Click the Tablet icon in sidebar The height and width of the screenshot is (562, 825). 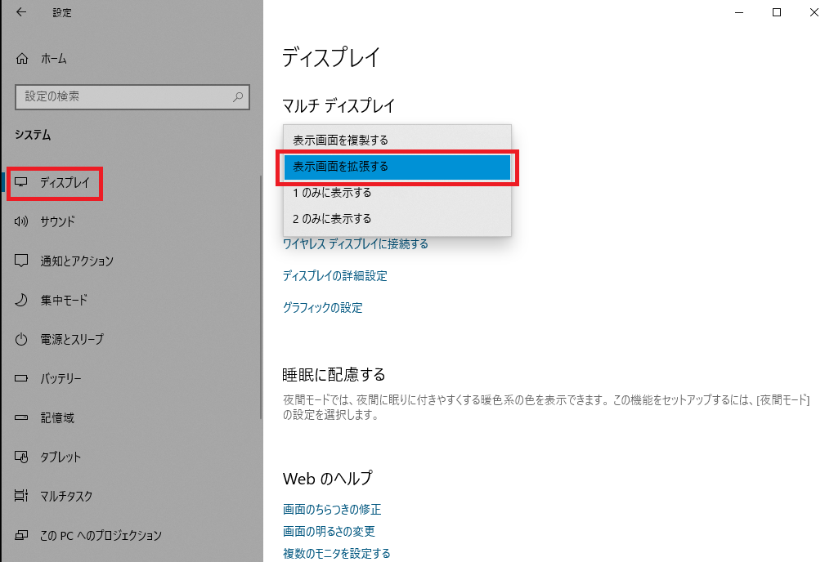coord(22,457)
